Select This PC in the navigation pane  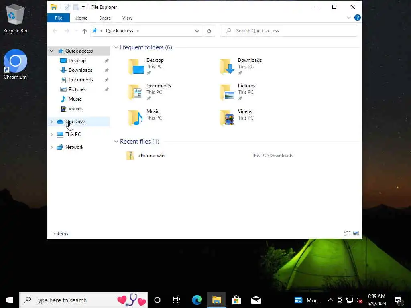coord(73,134)
